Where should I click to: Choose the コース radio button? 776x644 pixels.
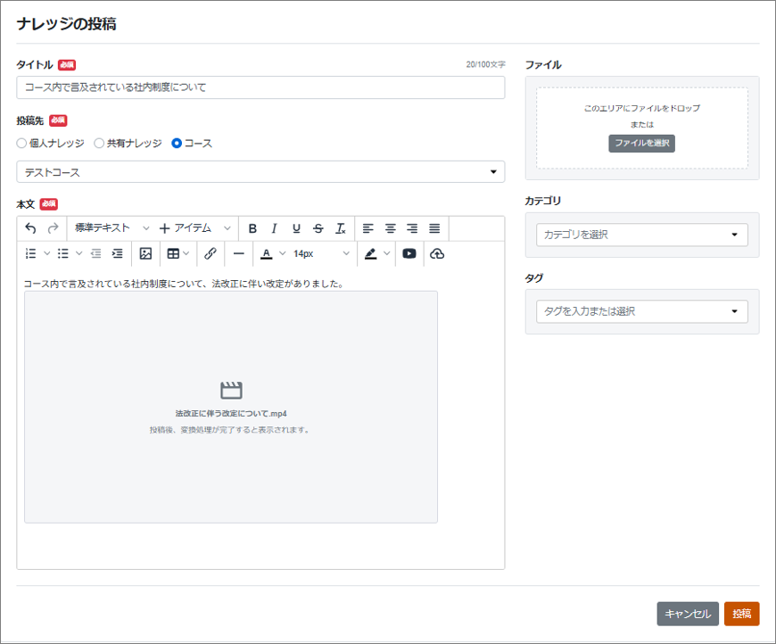pos(177,143)
